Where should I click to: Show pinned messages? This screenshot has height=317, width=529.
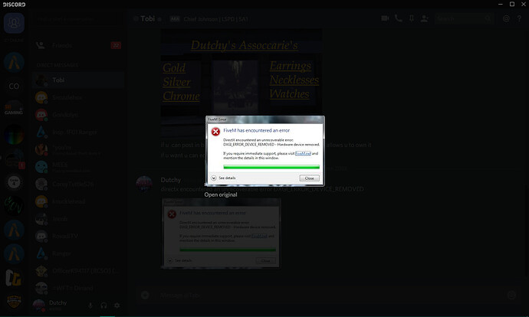[x=412, y=18]
